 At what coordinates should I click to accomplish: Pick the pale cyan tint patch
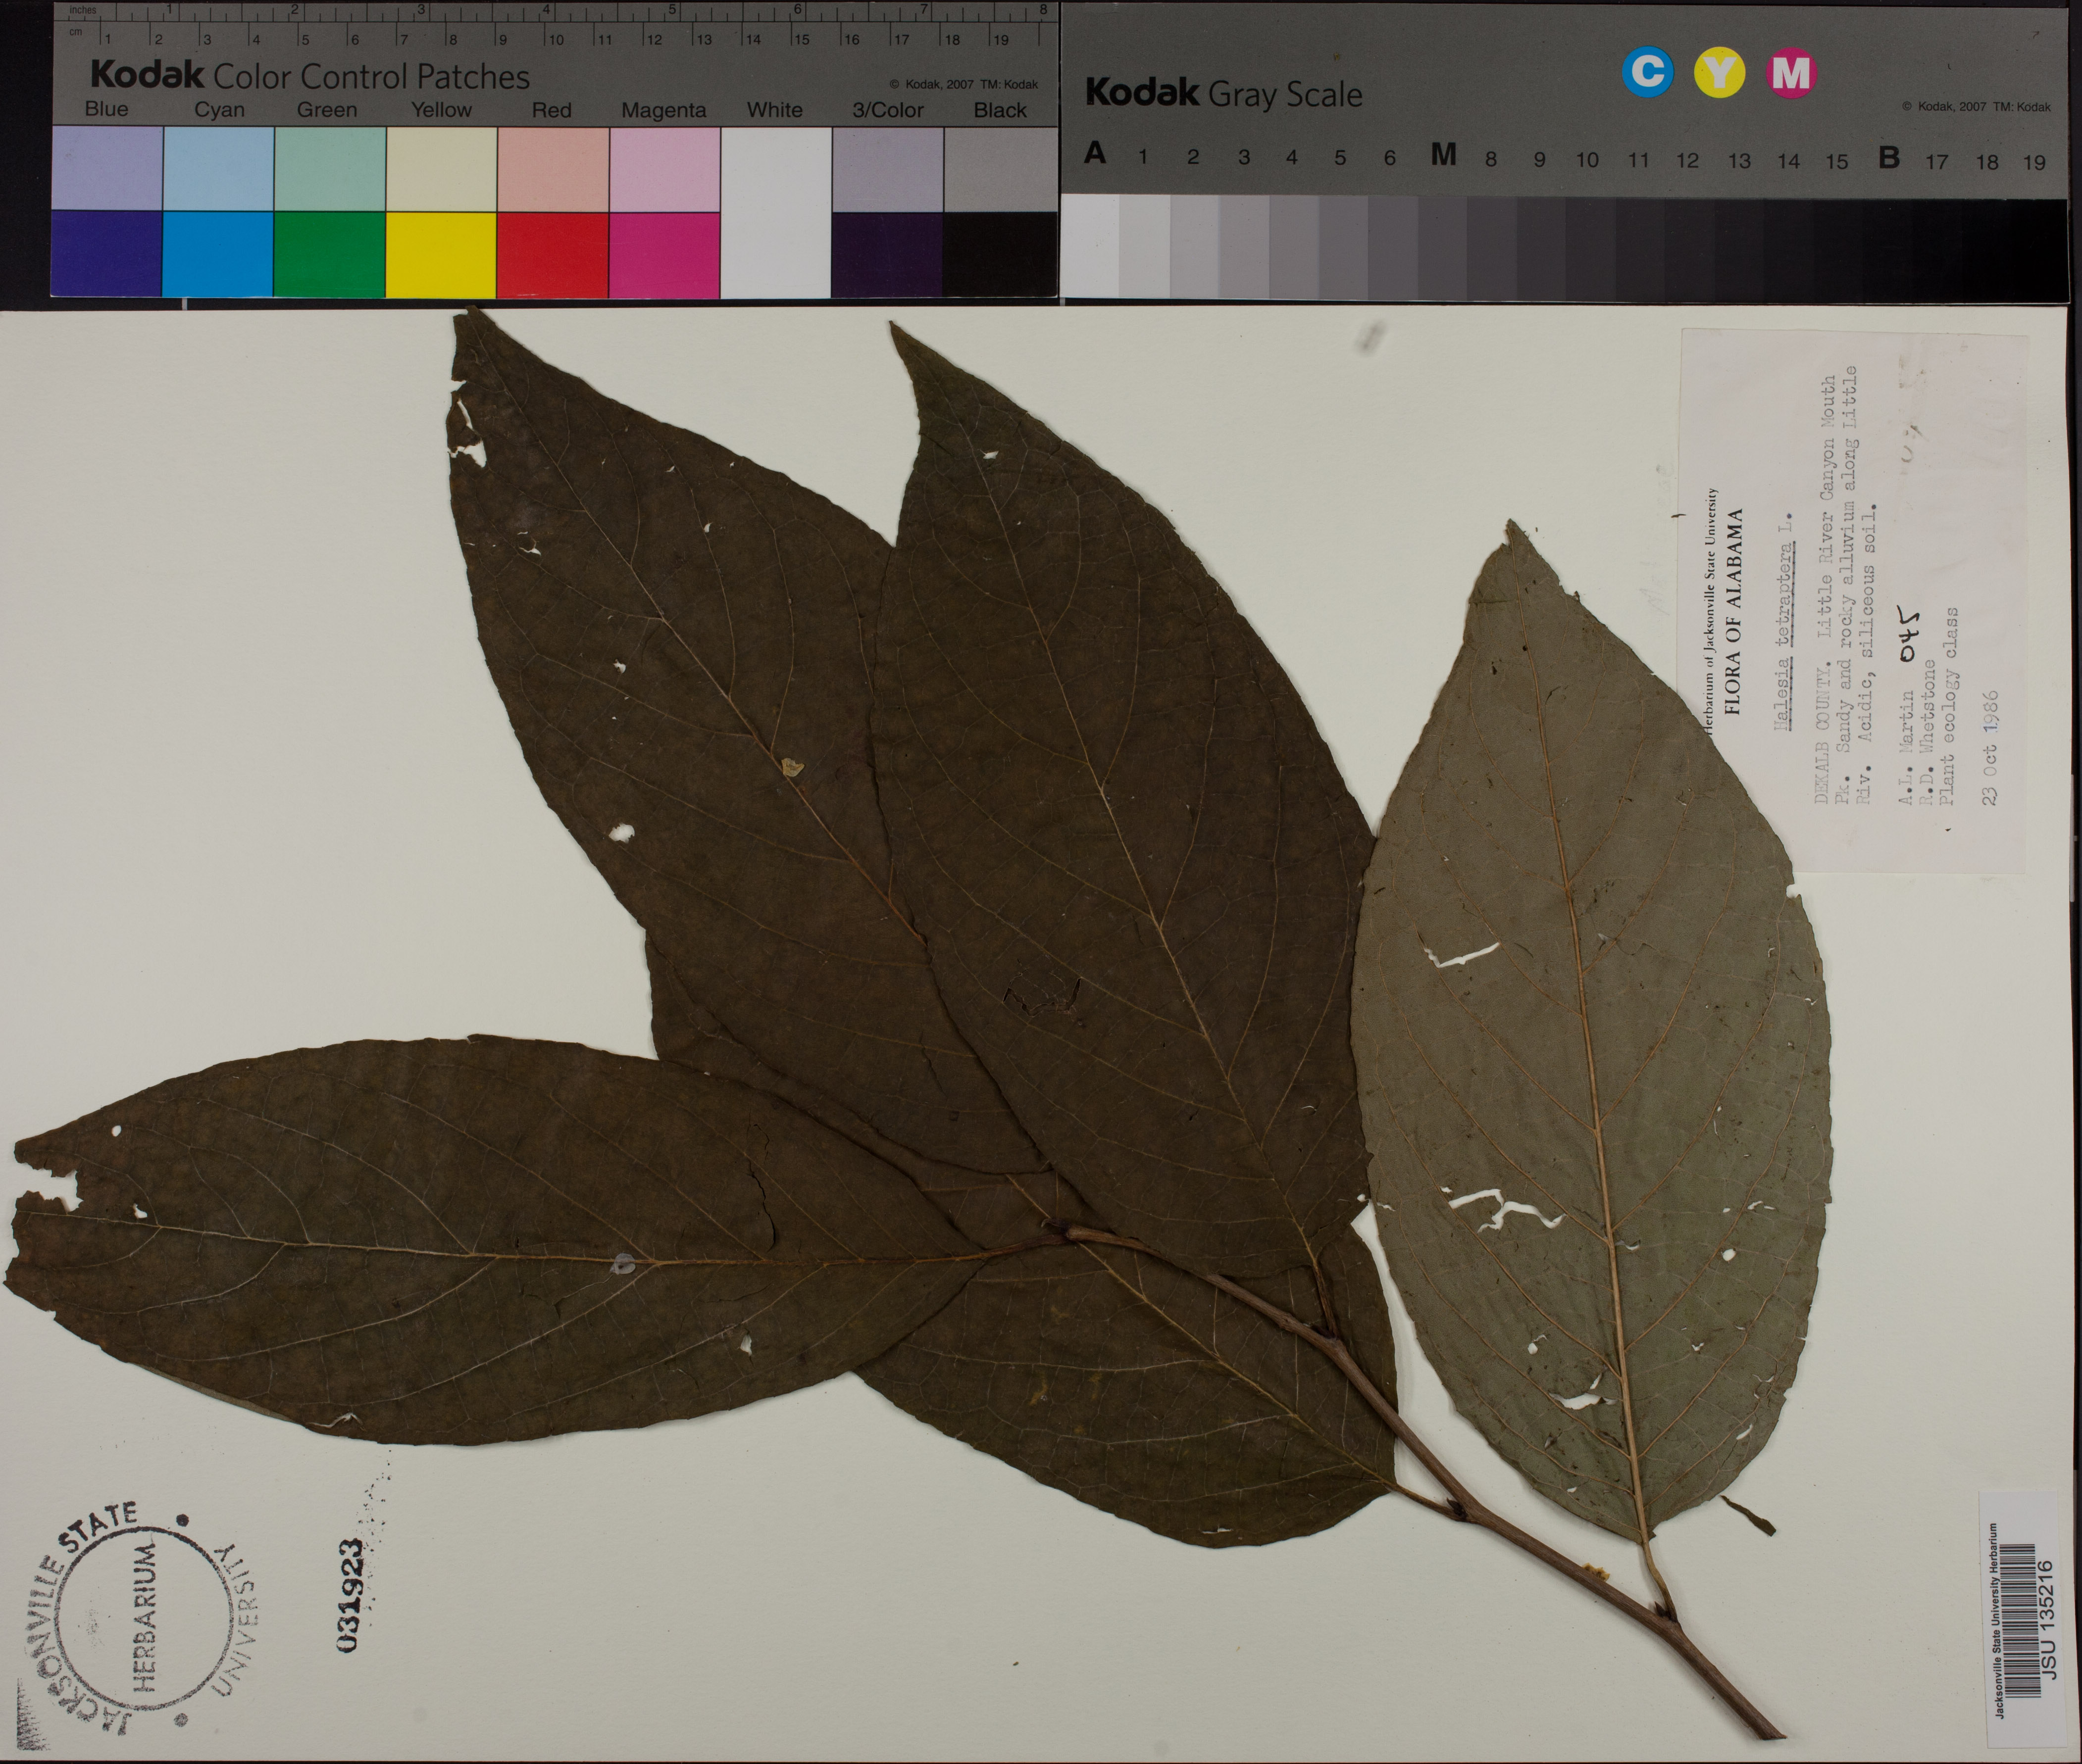point(218,168)
